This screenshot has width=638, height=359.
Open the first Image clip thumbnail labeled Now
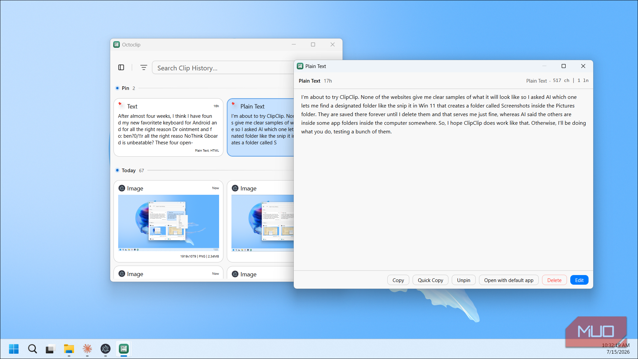[x=168, y=223]
